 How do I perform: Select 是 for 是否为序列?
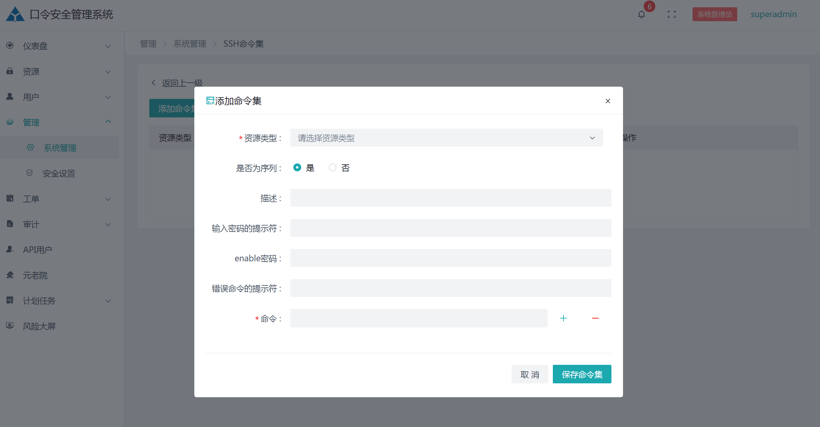297,168
